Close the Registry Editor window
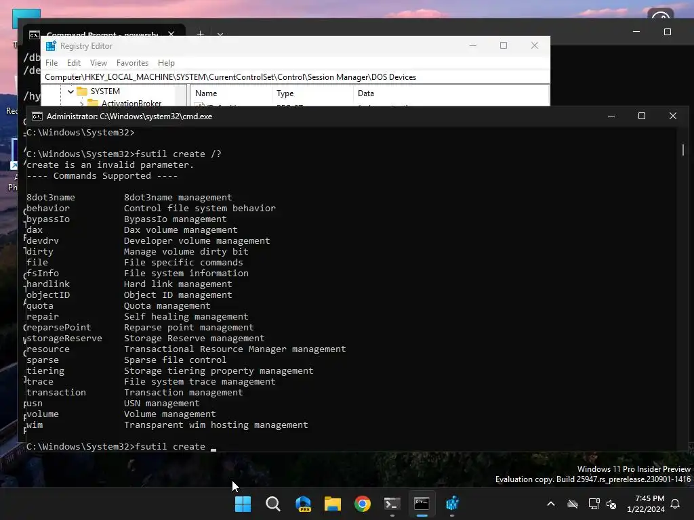Image resolution: width=694 pixels, height=520 pixels. pos(535,45)
